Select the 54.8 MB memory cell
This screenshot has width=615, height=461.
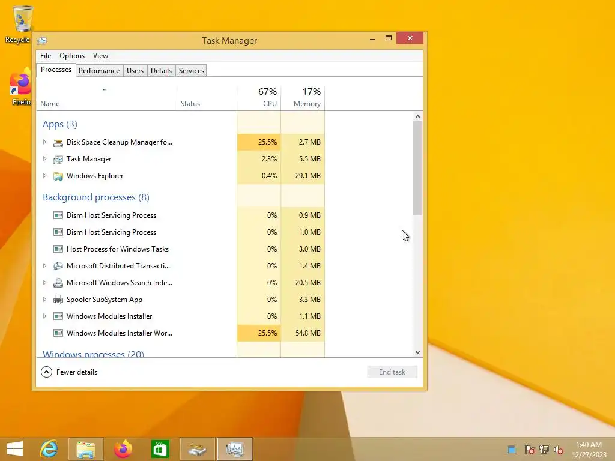[x=303, y=333]
